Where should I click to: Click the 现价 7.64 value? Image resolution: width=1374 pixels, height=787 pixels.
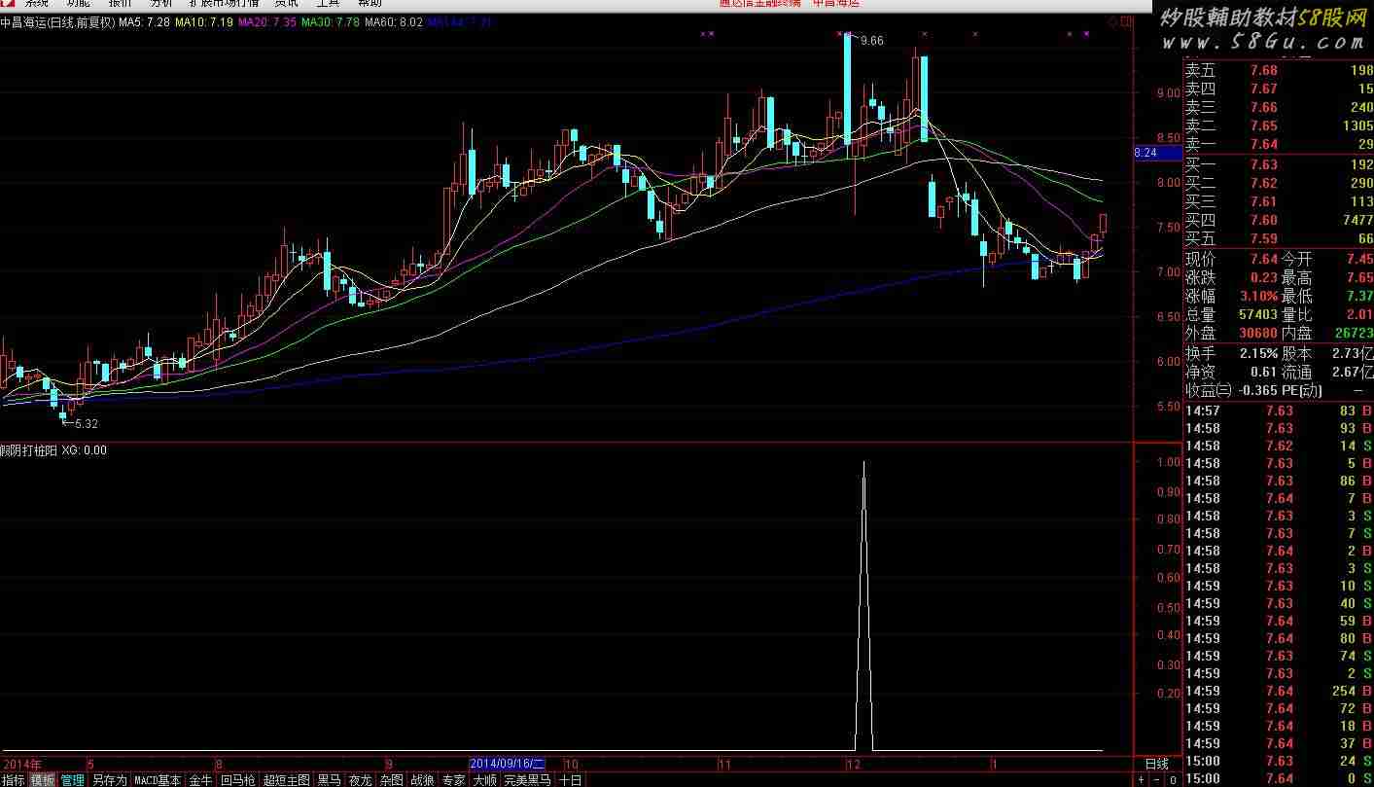click(x=1263, y=259)
